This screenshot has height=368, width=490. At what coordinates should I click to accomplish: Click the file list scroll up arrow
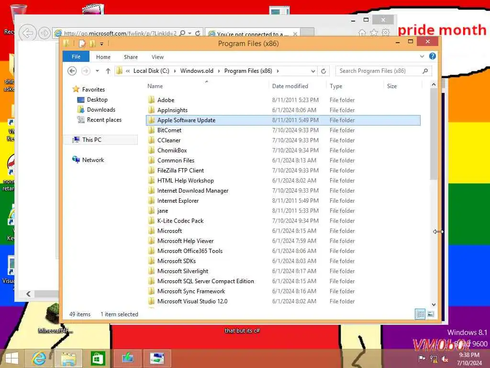(434, 84)
